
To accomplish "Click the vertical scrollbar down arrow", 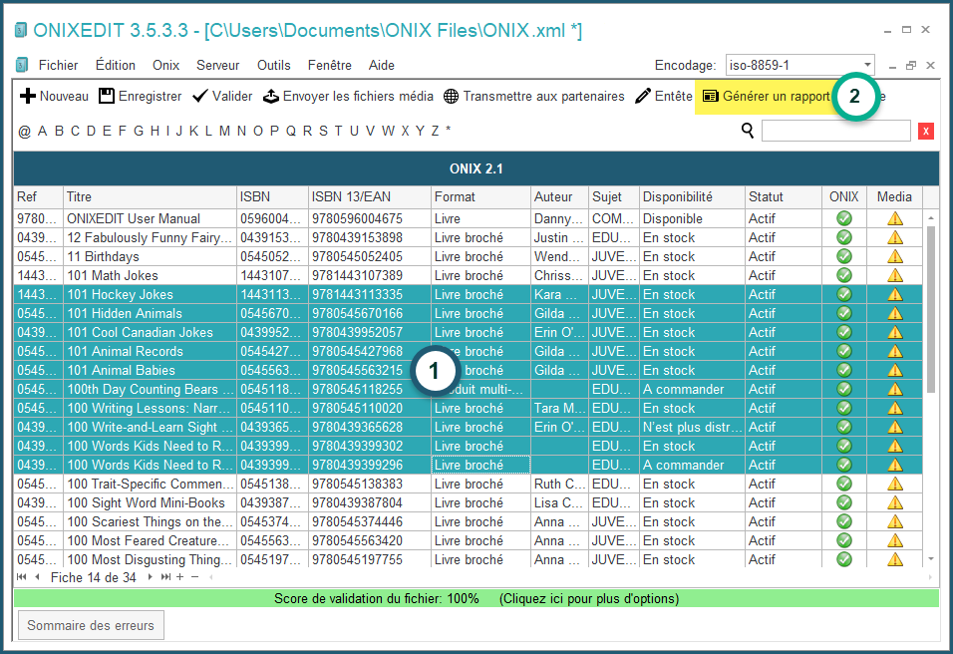I will [930, 559].
